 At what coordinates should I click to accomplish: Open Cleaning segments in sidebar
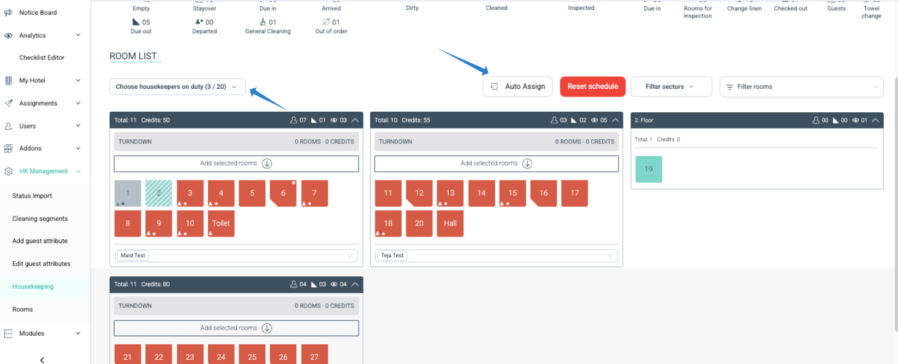tap(40, 219)
